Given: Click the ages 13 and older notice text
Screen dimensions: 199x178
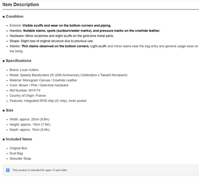Looking at the screenshot, I should point(40,170).
